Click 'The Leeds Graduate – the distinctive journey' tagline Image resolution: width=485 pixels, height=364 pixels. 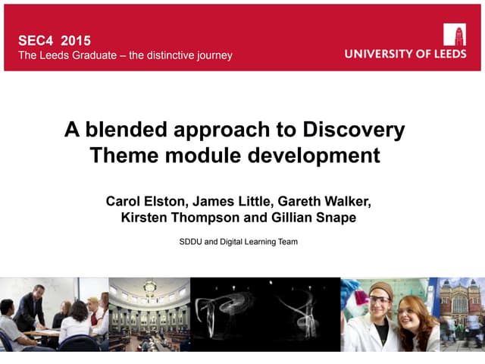point(125,55)
